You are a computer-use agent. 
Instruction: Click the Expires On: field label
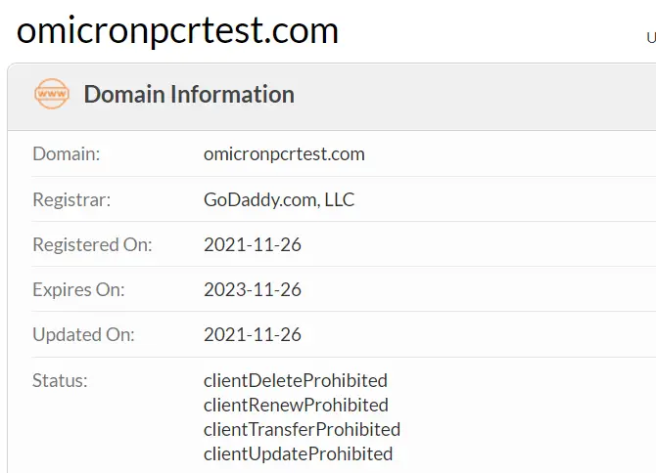click(x=78, y=289)
